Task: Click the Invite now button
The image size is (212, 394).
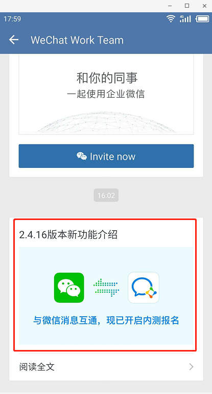Action: (106, 156)
